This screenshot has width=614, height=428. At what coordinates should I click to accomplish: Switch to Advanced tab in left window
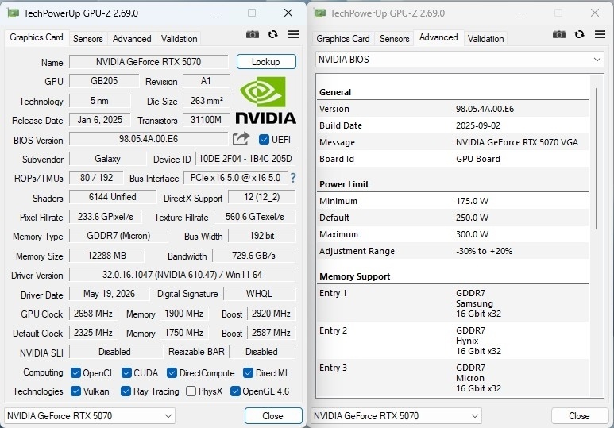[132, 39]
